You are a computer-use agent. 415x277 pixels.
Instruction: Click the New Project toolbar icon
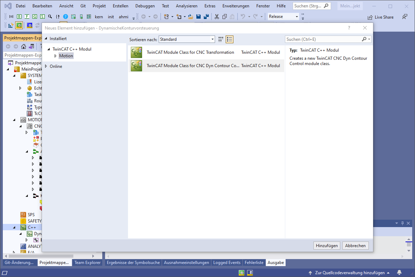point(166,17)
